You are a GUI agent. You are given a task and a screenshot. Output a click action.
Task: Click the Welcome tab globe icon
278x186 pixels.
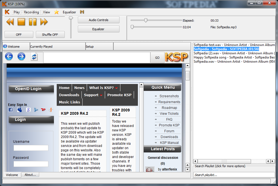click(x=5, y=46)
